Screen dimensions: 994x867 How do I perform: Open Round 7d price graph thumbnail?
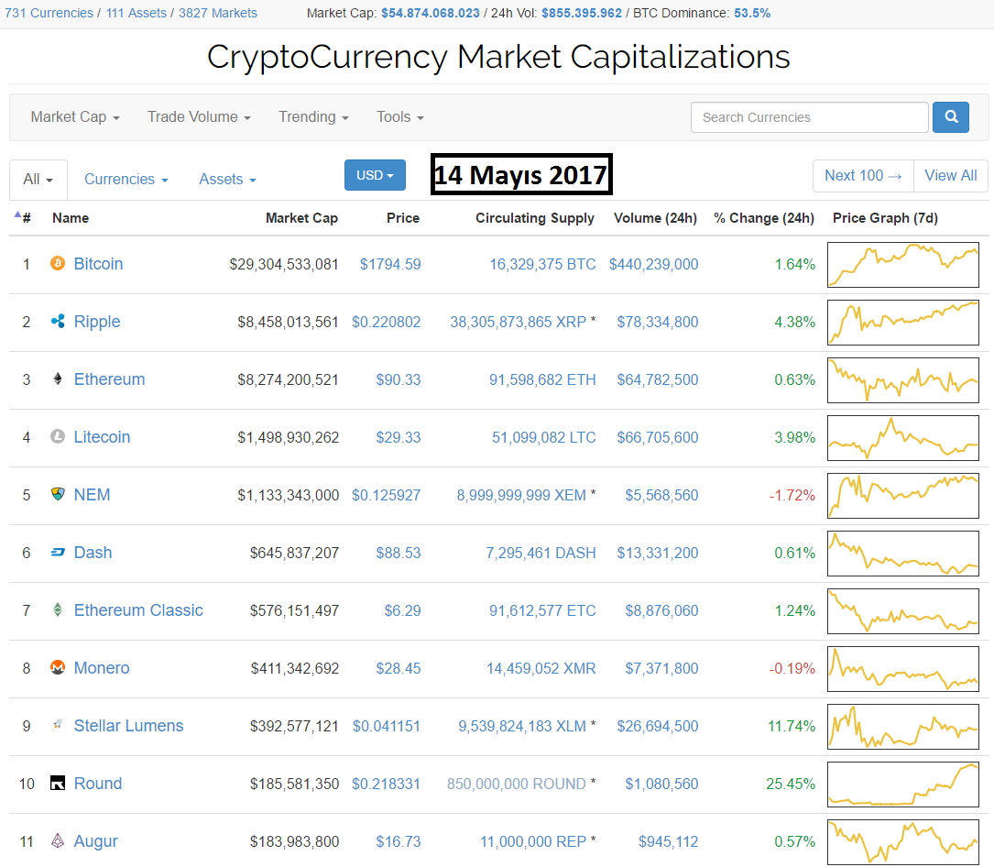coord(902,784)
